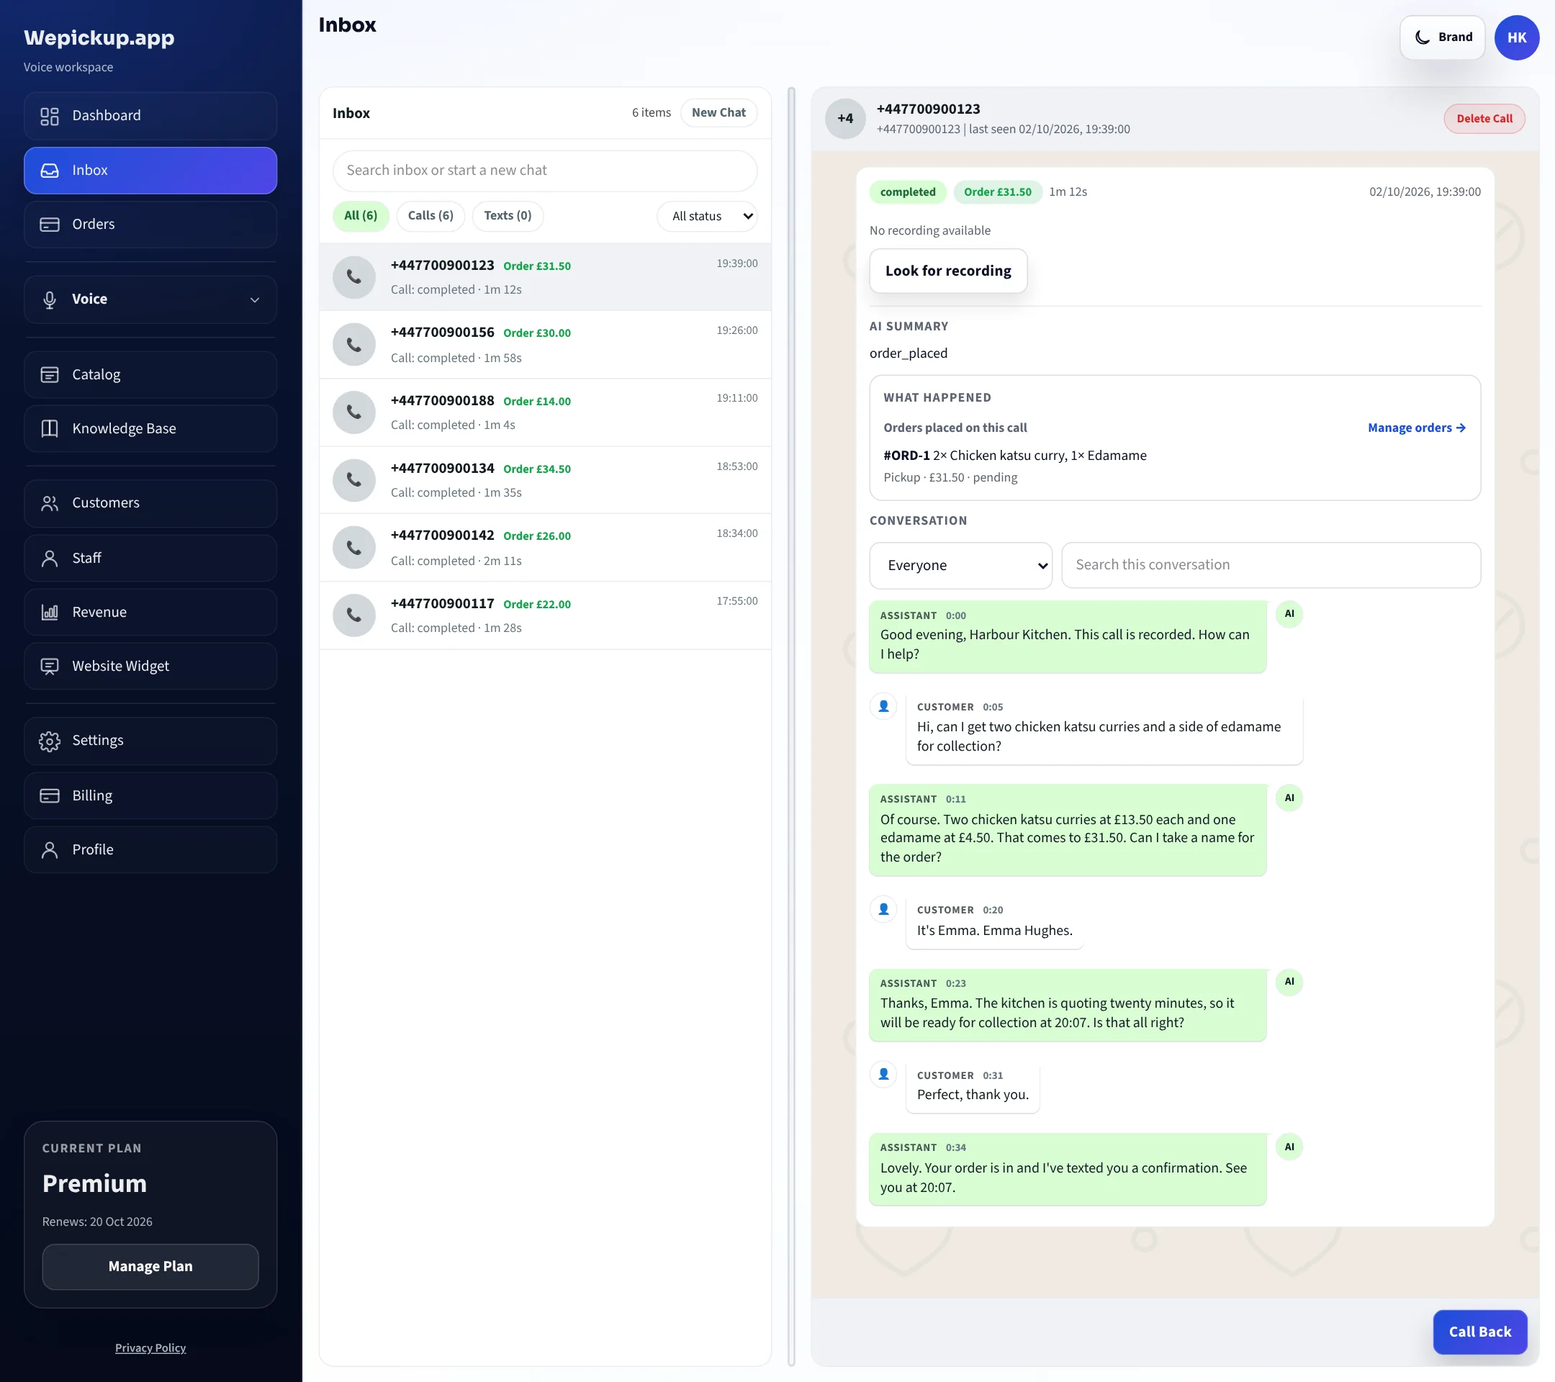Click the Profile person icon
1555x1382 pixels.
coord(50,849)
